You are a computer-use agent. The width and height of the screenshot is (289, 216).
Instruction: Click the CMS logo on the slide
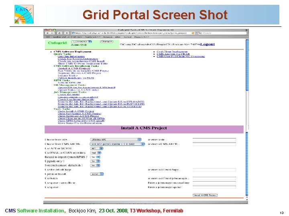[x=24, y=14]
